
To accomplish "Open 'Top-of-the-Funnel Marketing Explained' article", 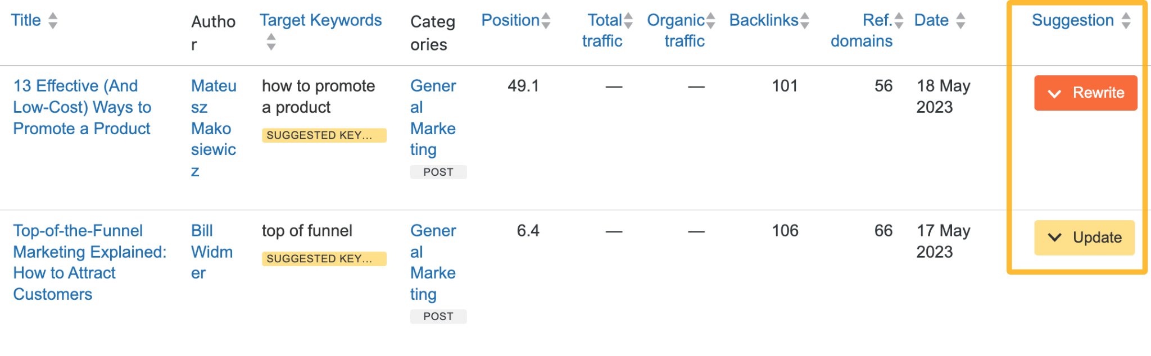I will click(x=90, y=262).
